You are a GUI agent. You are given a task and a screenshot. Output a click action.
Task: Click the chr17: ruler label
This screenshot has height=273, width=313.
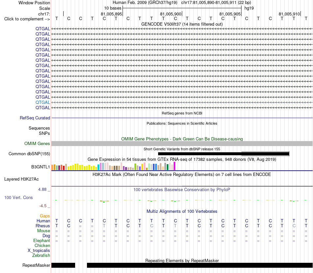click(44, 14)
